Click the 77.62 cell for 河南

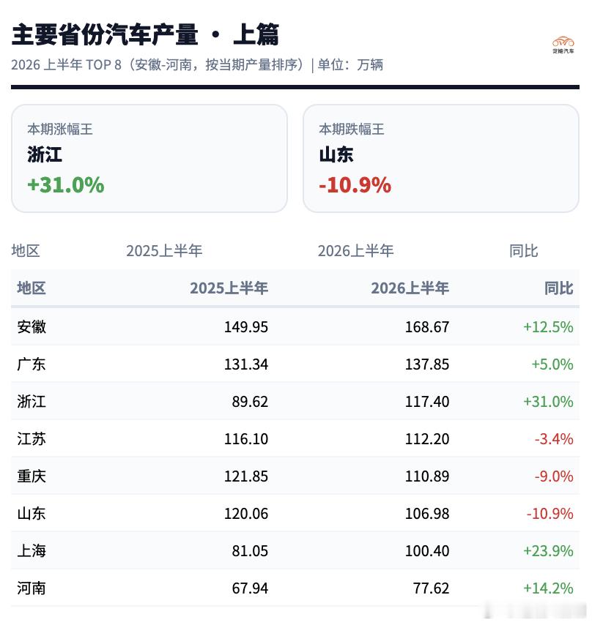[432, 588]
